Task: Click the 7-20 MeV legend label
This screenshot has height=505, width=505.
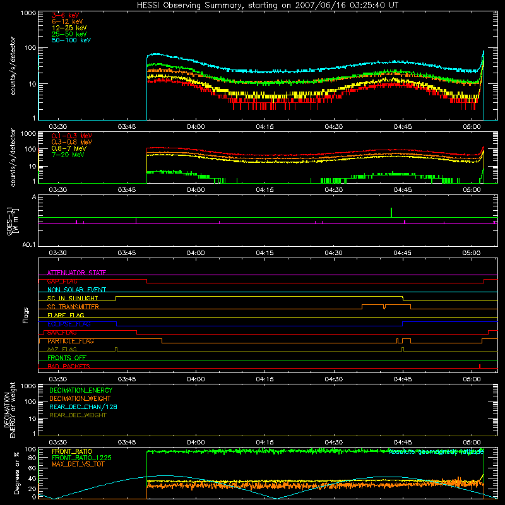Action: tap(68, 155)
